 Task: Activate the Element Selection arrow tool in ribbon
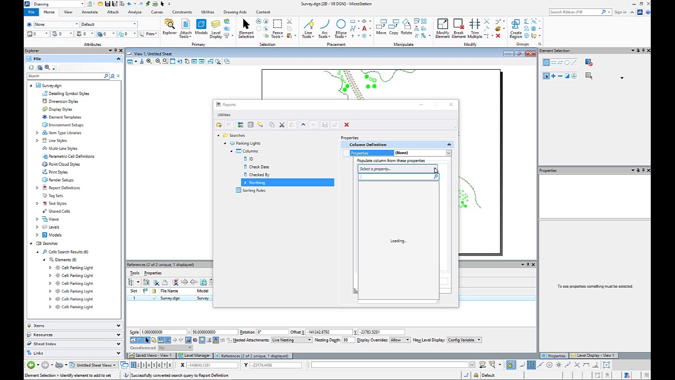pyautogui.click(x=246, y=28)
